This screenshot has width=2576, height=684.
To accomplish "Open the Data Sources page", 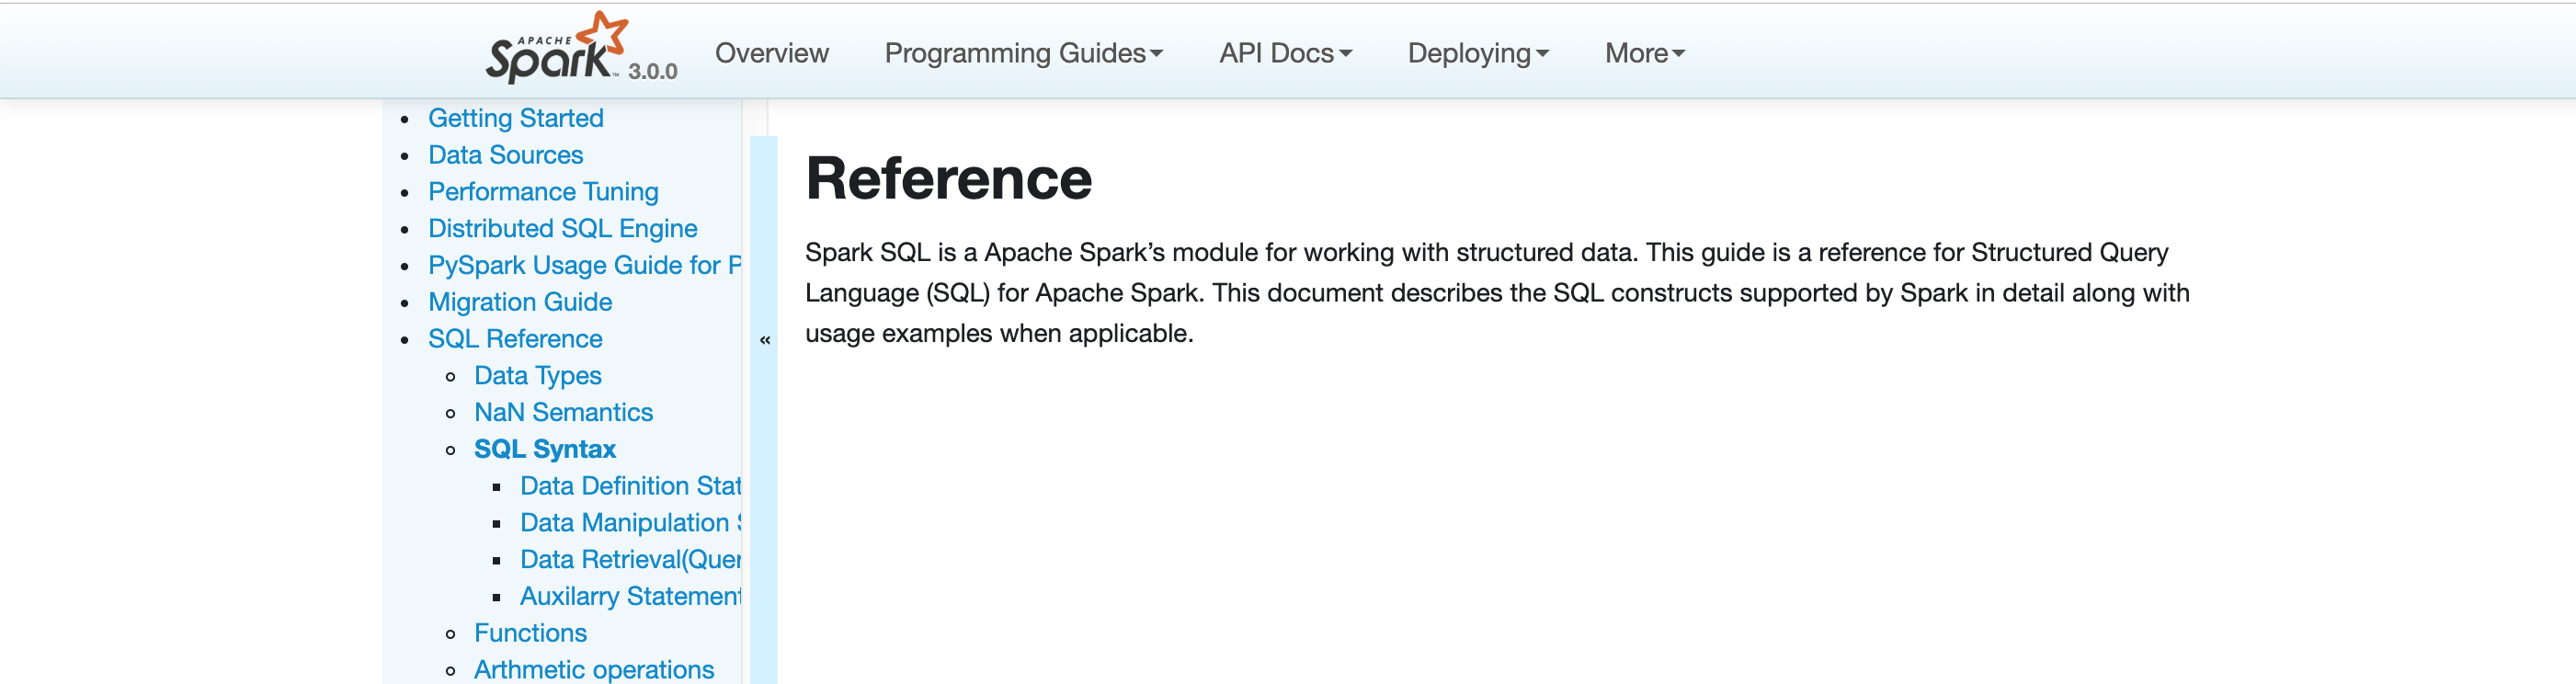I will pos(505,155).
